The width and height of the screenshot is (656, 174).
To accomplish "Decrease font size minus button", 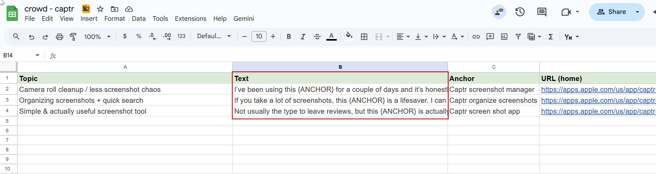I will click(x=244, y=37).
